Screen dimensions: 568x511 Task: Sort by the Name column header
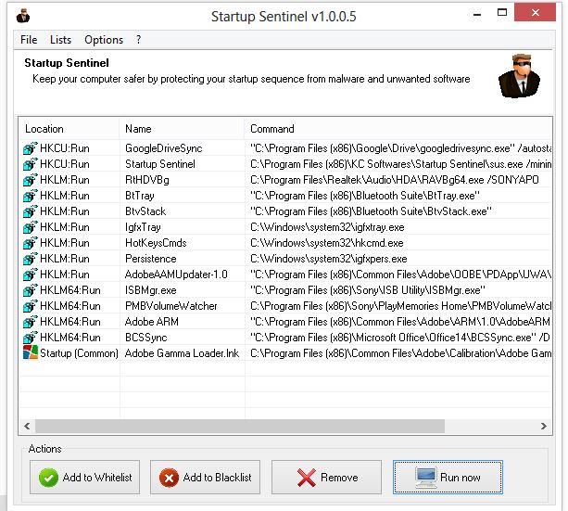[183, 129]
